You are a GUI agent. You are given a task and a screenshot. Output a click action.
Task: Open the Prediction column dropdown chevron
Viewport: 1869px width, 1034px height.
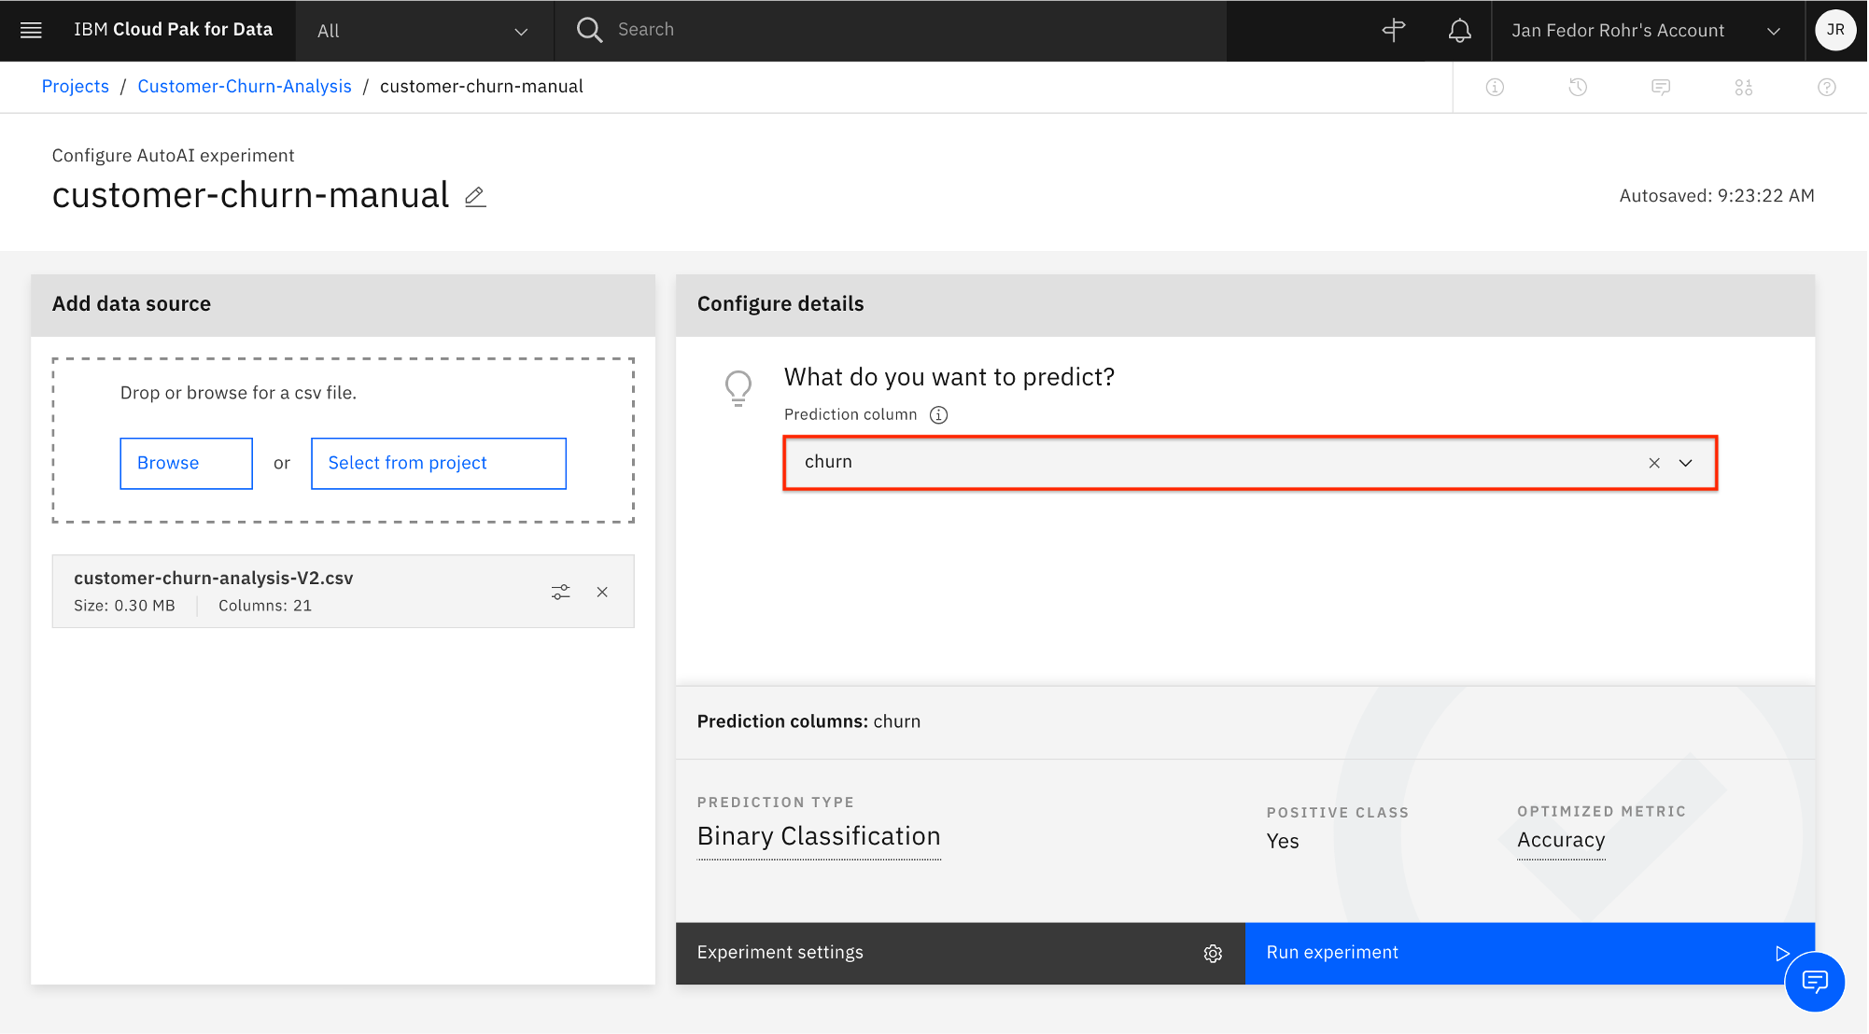(1686, 462)
